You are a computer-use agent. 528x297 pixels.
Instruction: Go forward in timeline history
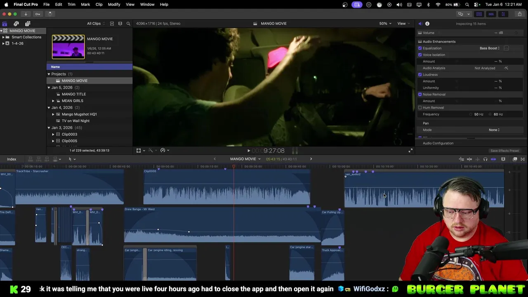point(311,159)
